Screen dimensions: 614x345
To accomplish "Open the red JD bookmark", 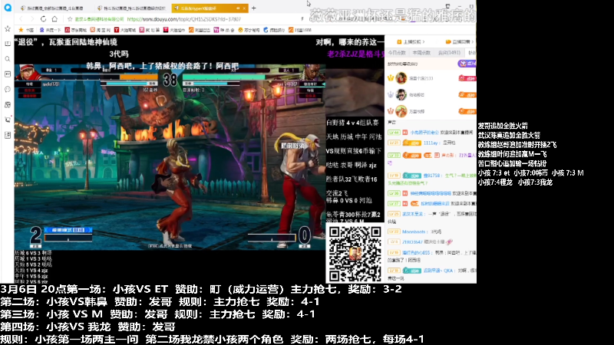I will pos(75,30).
